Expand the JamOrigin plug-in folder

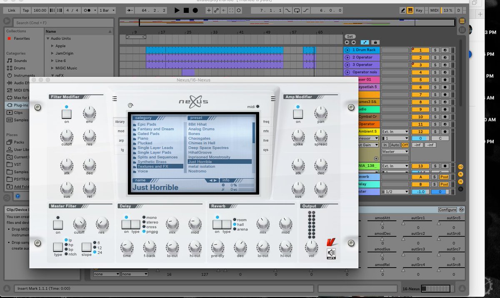[x=52, y=54]
